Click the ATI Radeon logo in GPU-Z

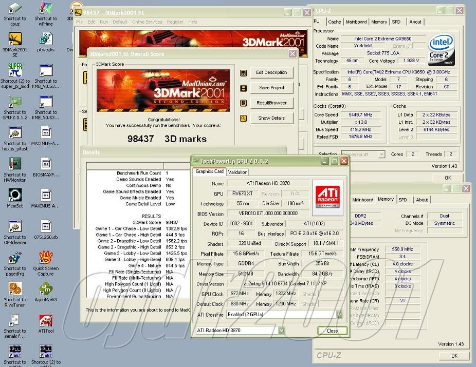click(x=327, y=197)
